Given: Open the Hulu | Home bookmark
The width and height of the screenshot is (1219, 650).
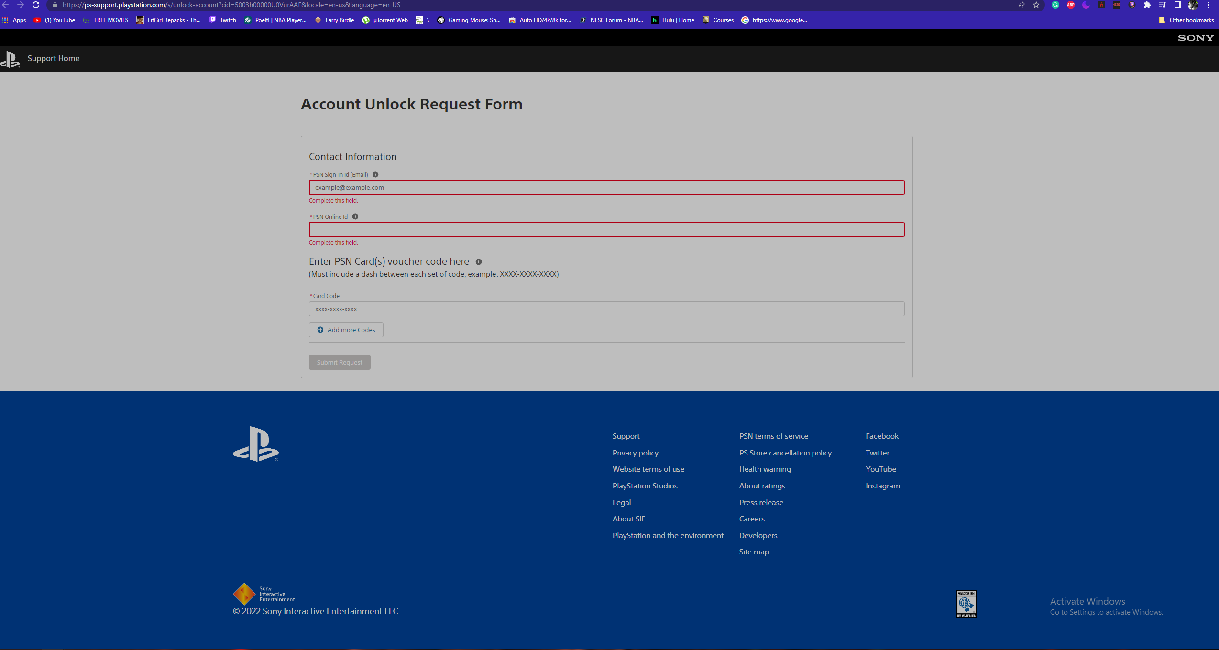Looking at the screenshot, I should pyautogui.click(x=673, y=20).
